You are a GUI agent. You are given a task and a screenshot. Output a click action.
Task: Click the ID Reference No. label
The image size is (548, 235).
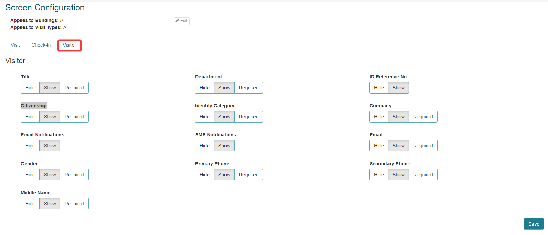389,77
